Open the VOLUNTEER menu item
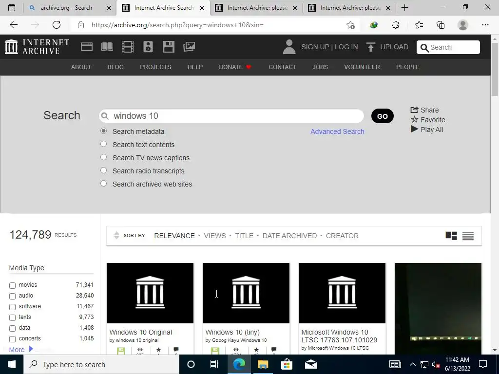 click(362, 67)
